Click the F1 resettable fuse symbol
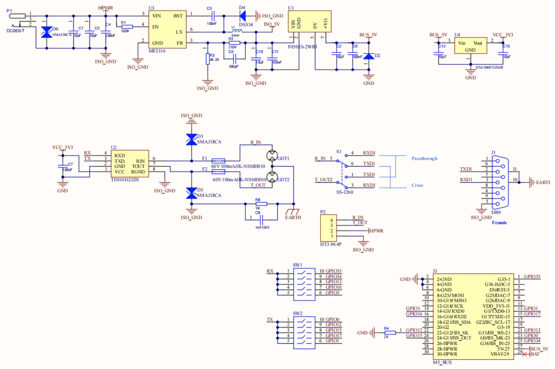The width and height of the screenshot is (555, 369). tap(218, 161)
